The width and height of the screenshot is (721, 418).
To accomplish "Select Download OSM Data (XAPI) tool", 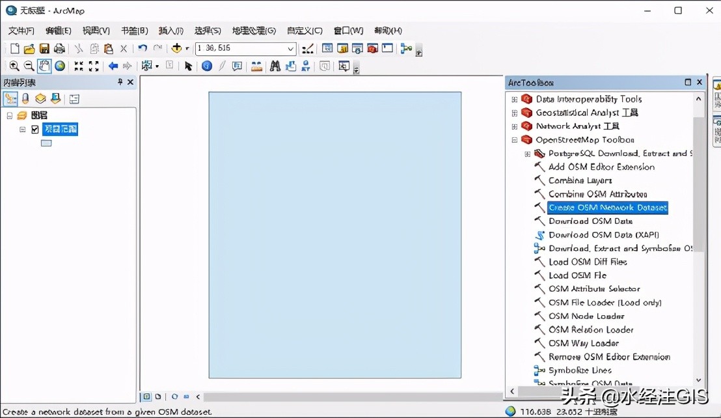I will (604, 234).
